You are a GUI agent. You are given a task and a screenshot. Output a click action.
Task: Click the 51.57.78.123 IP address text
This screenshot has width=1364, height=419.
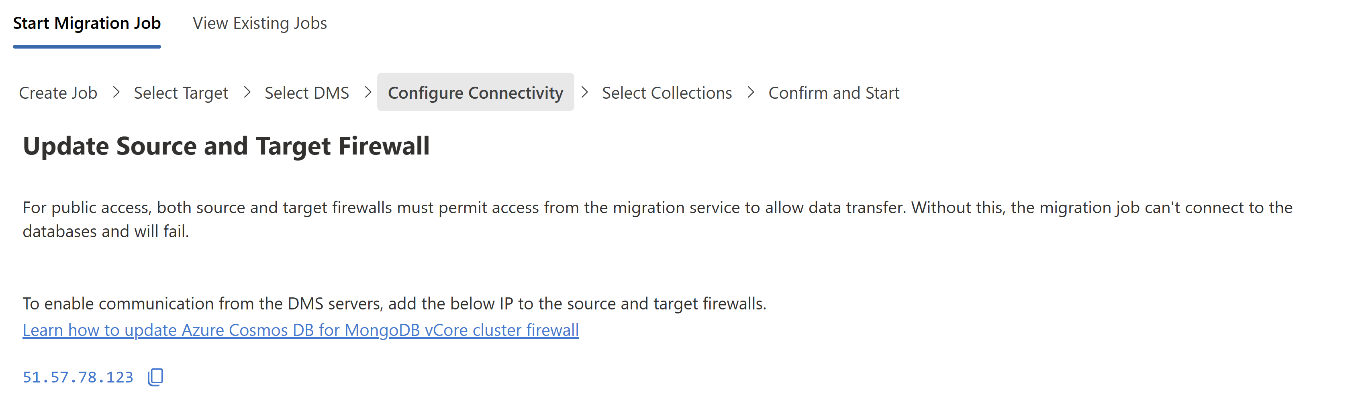[x=78, y=377]
